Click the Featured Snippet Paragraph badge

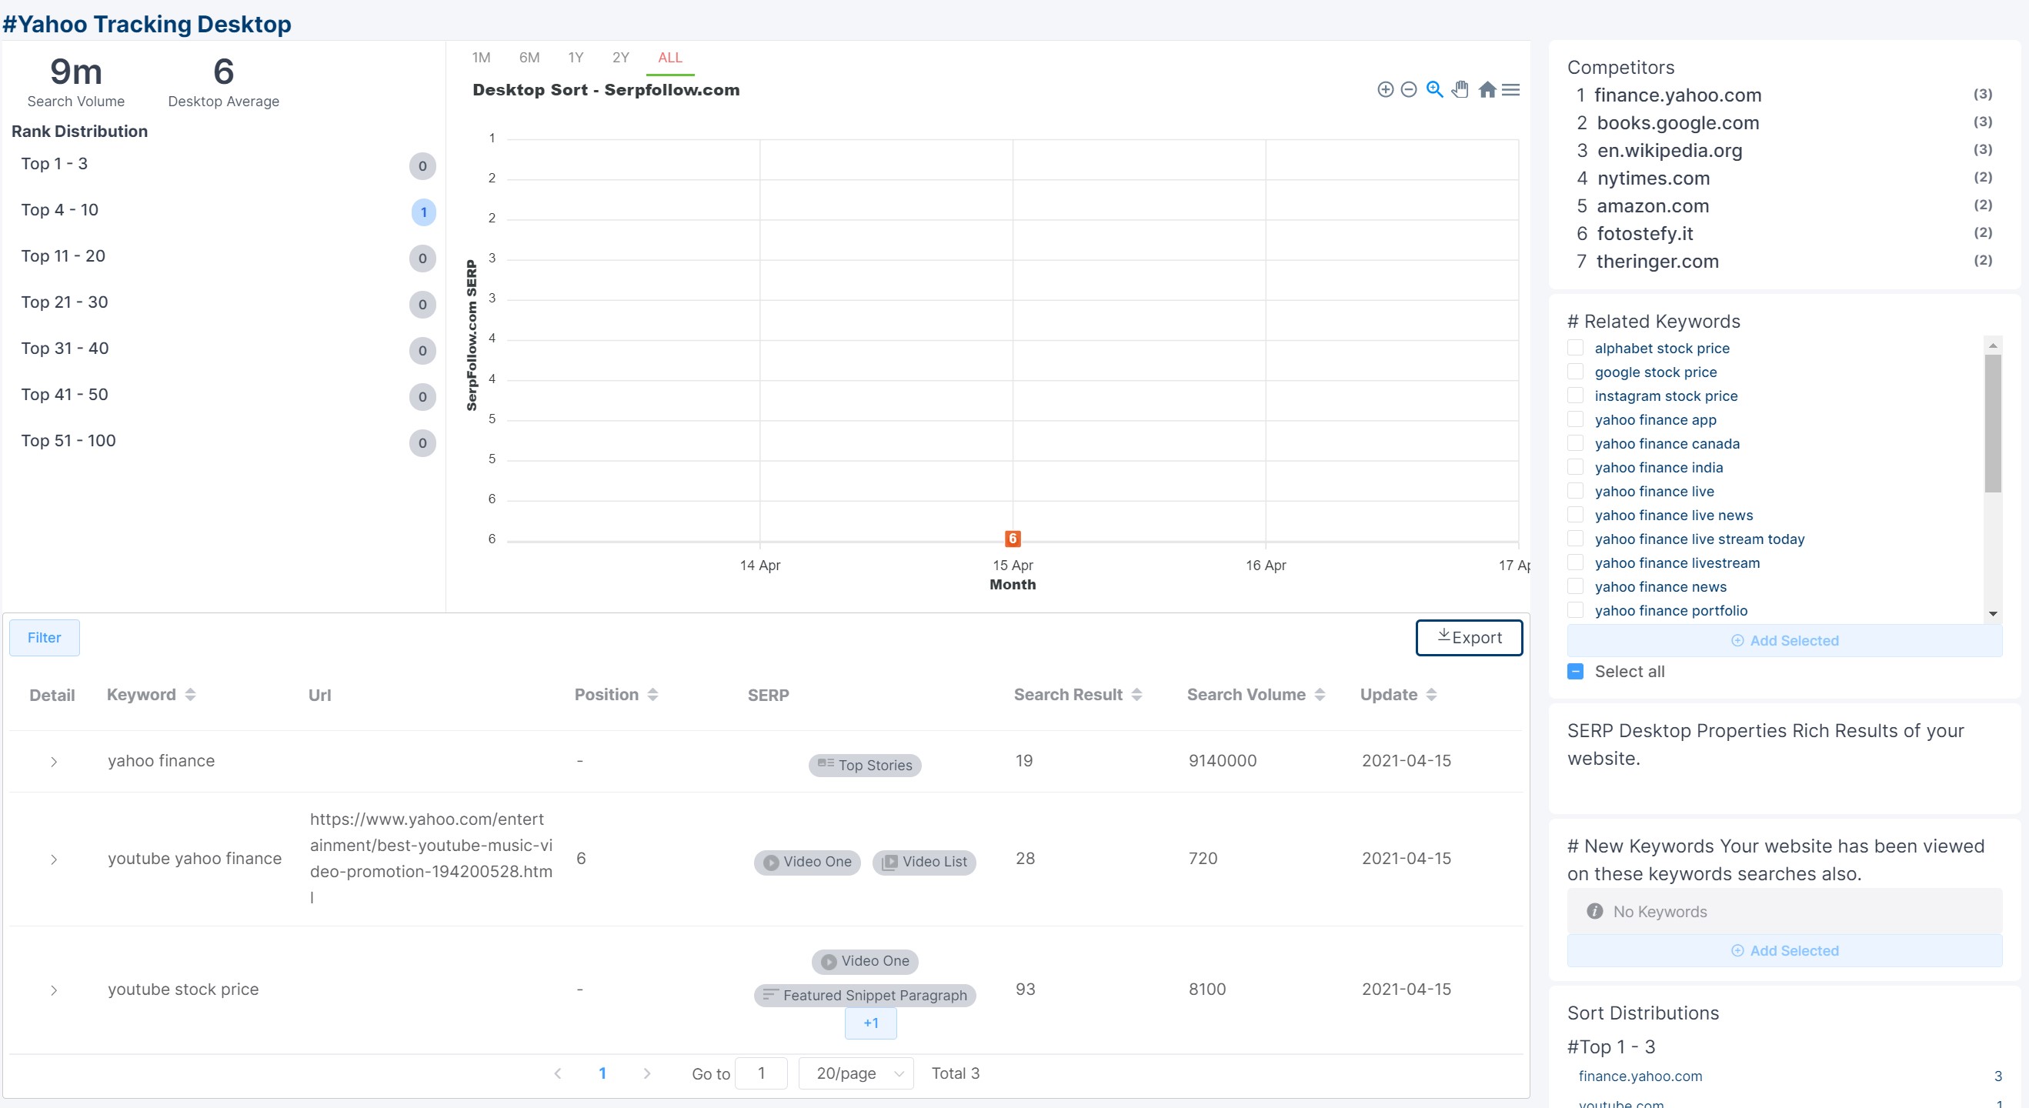865,996
